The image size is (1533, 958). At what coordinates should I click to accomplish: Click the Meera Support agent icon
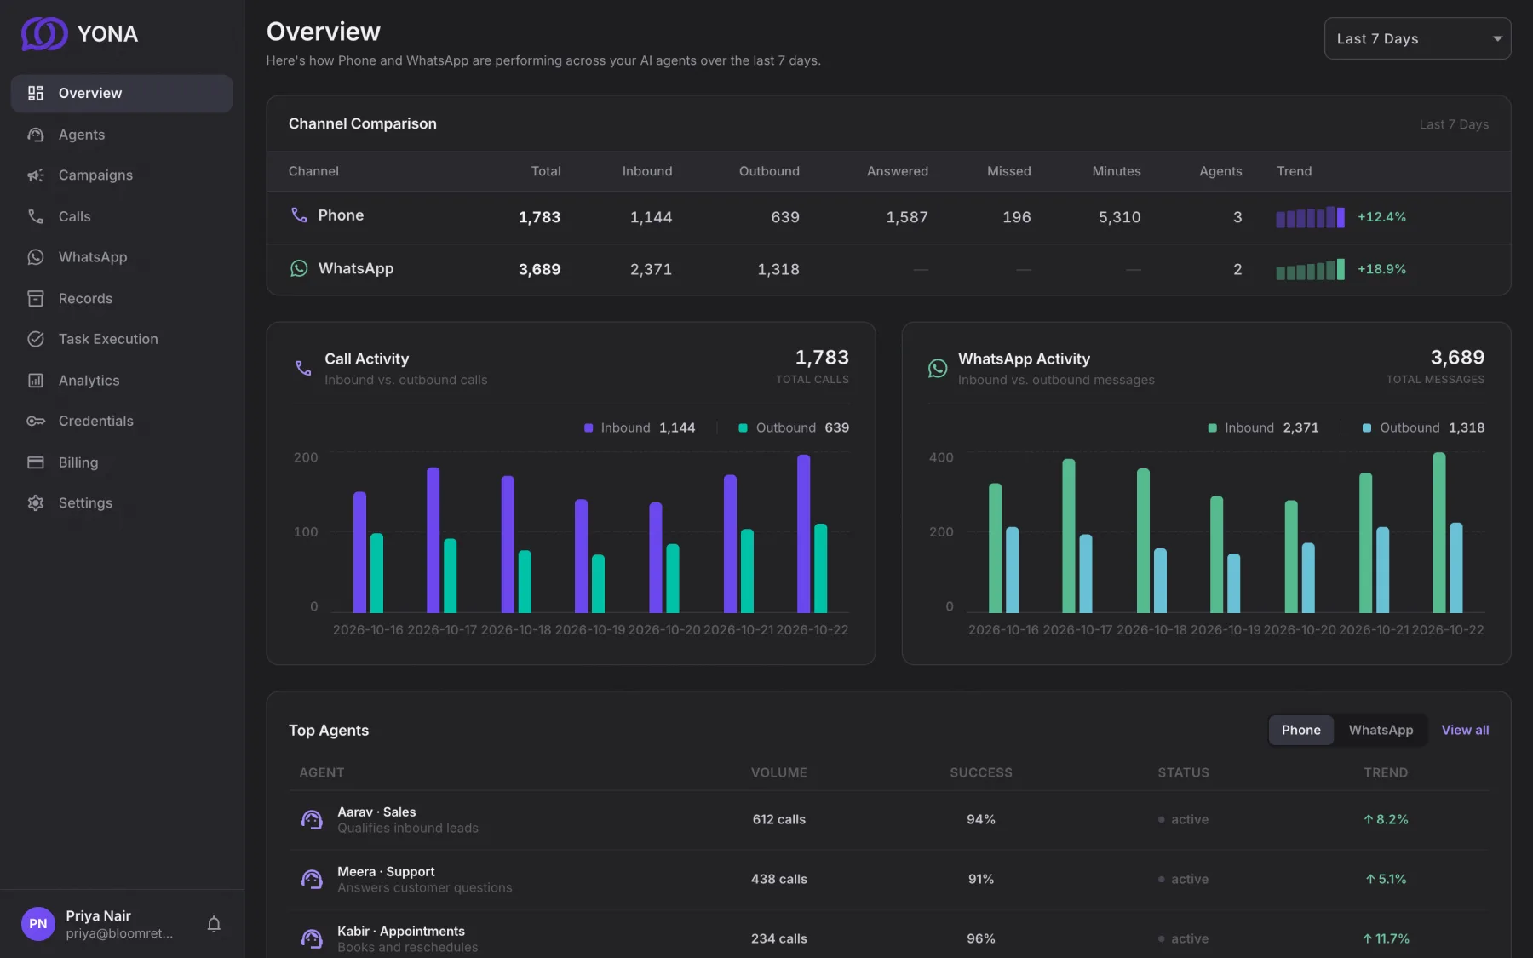tap(312, 879)
